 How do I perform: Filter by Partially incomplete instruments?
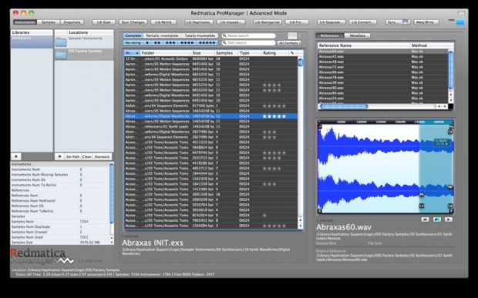[x=162, y=35]
